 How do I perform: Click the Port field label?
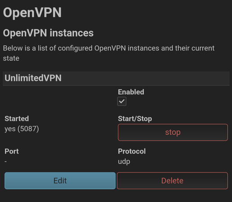(12, 151)
